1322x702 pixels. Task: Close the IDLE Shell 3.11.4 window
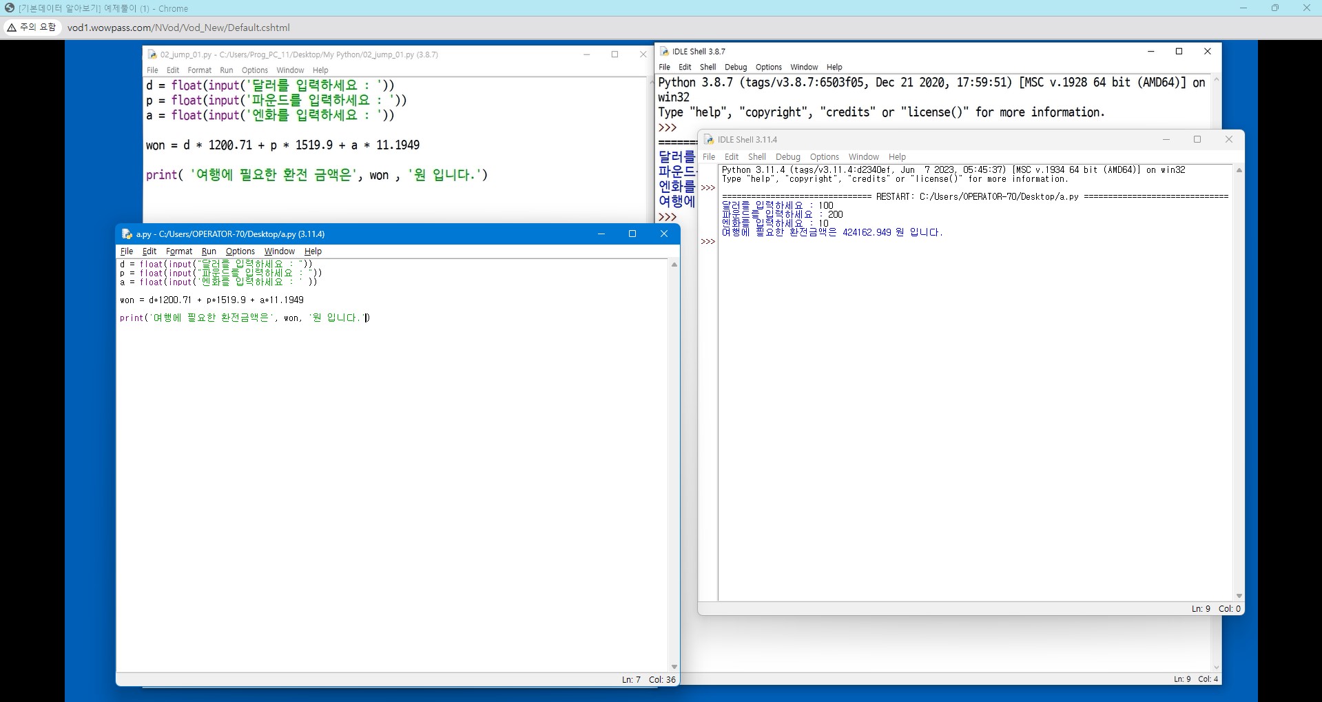[1228, 139]
